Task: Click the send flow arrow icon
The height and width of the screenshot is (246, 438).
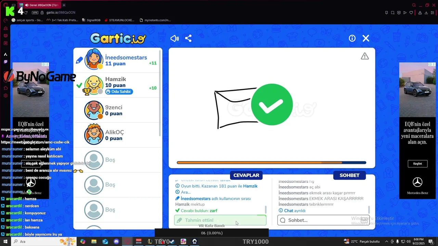Action: 405,13
